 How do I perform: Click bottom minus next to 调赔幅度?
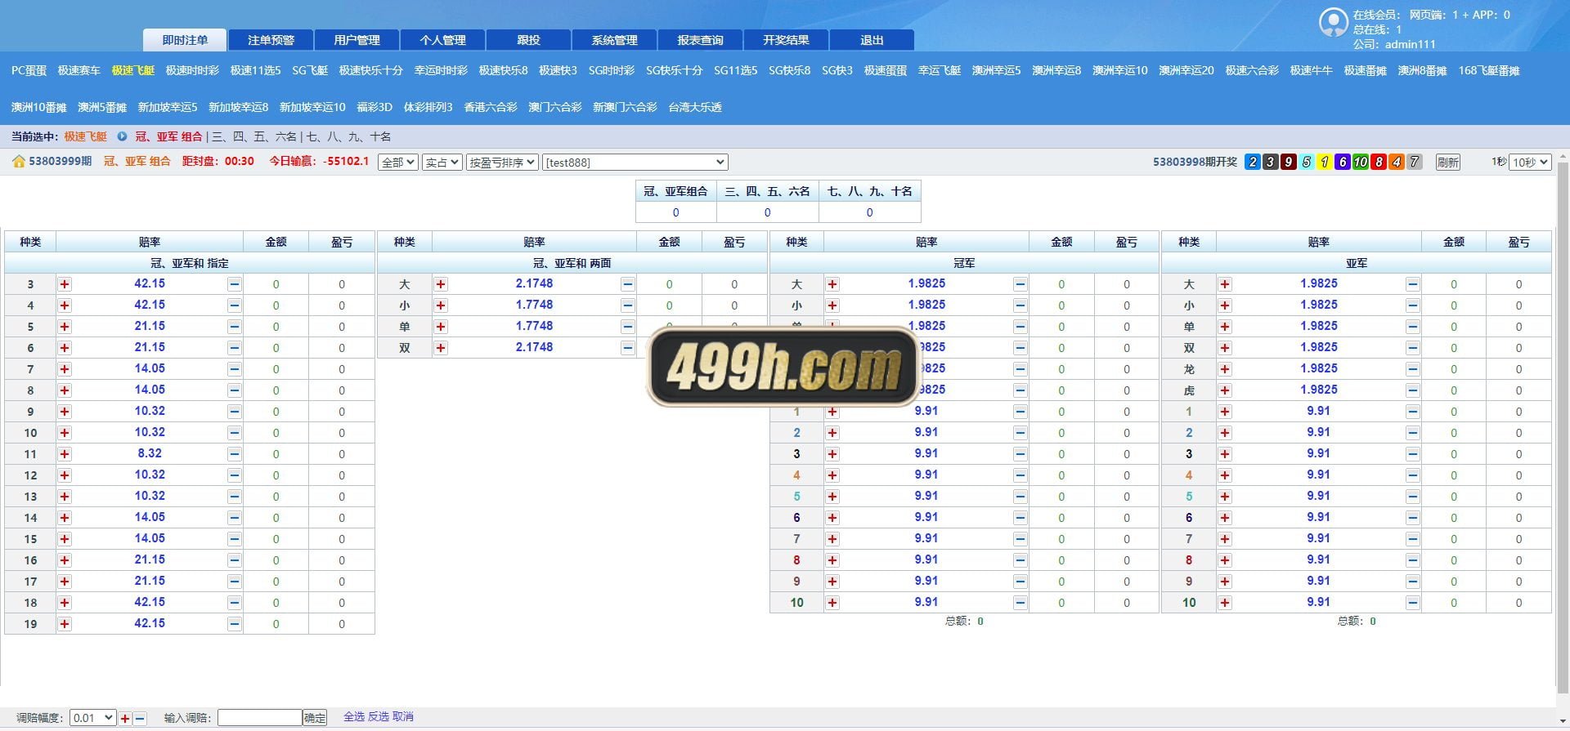click(140, 719)
